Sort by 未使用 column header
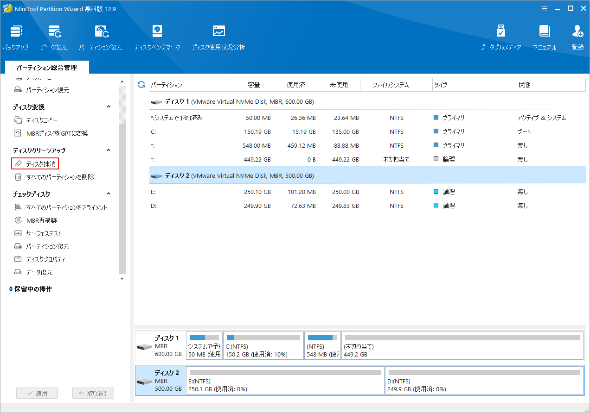590x413 pixels. point(340,85)
